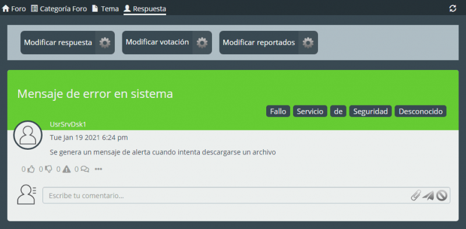Select the 'de' tag
Screen dimensions: 466x229
click(x=338, y=111)
